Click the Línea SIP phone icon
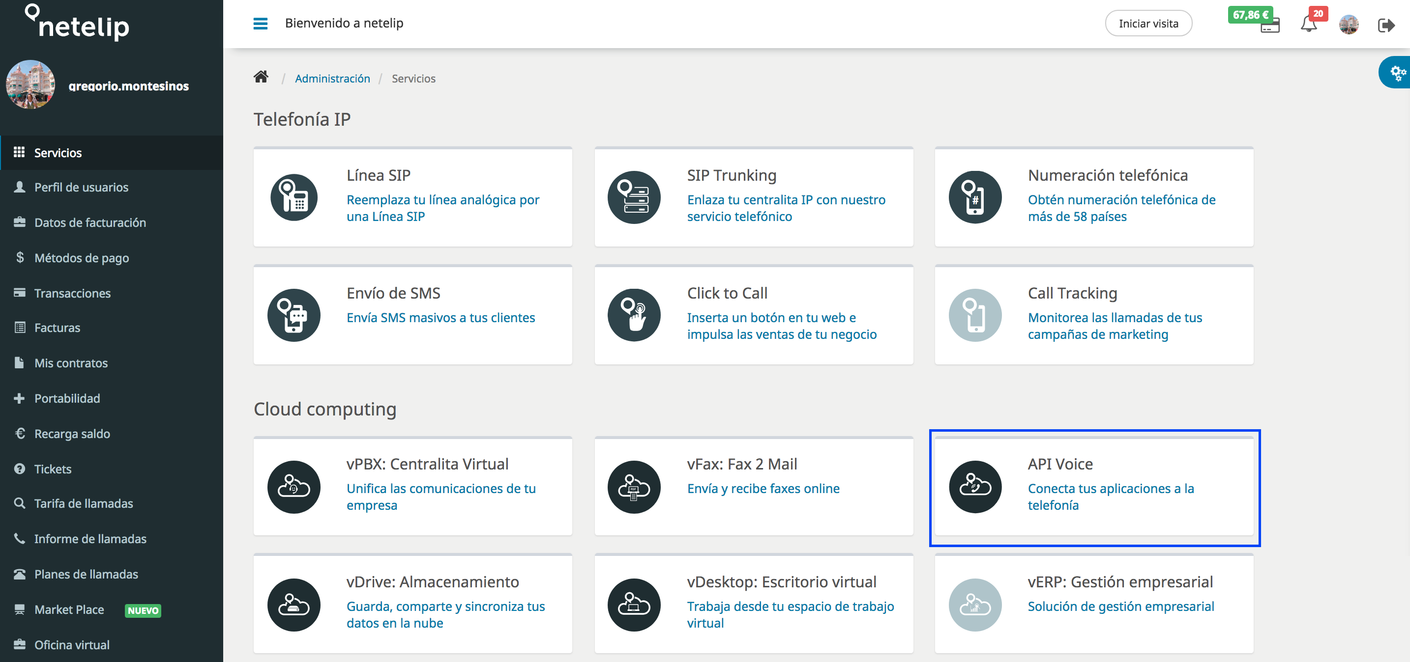 [294, 197]
